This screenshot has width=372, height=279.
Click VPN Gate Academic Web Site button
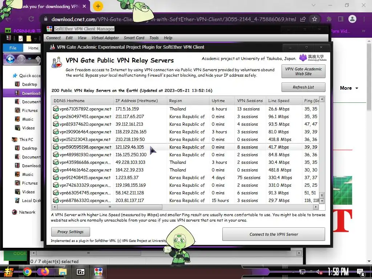click(303, 71)
